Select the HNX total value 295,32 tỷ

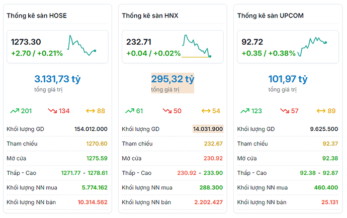click(172, 79)
